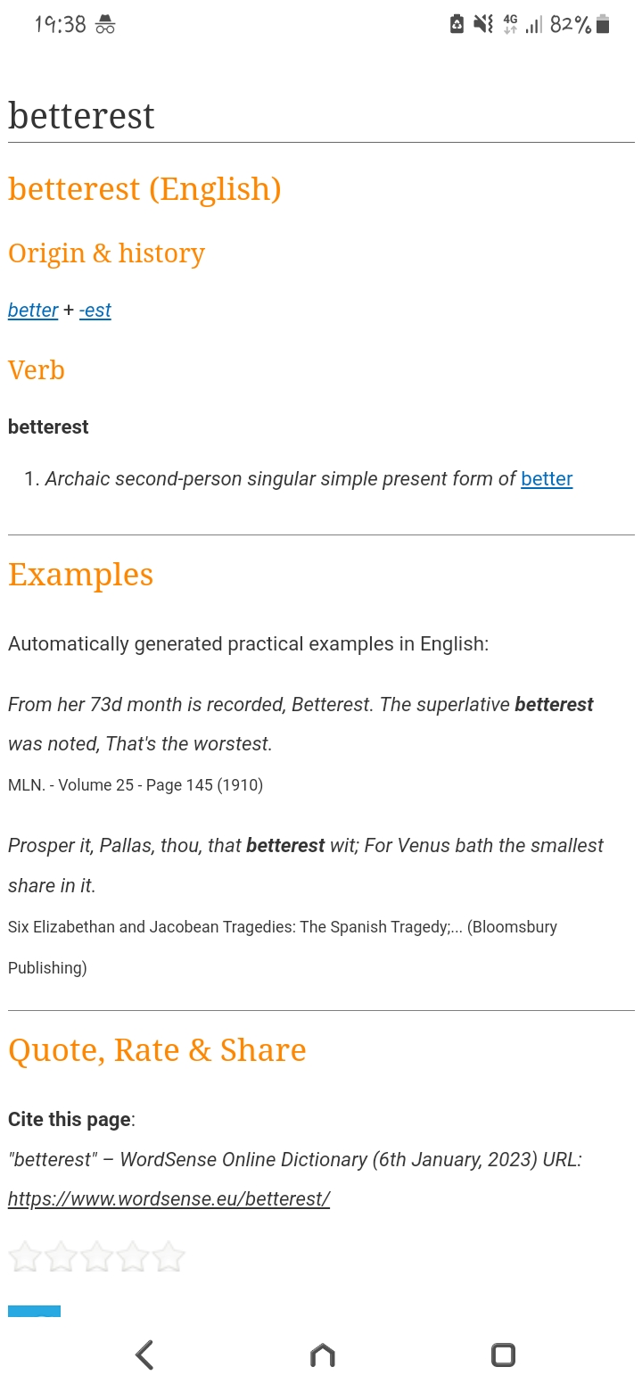
Task: Tap the blue share button below the stars
Action: click(34, 1311)
